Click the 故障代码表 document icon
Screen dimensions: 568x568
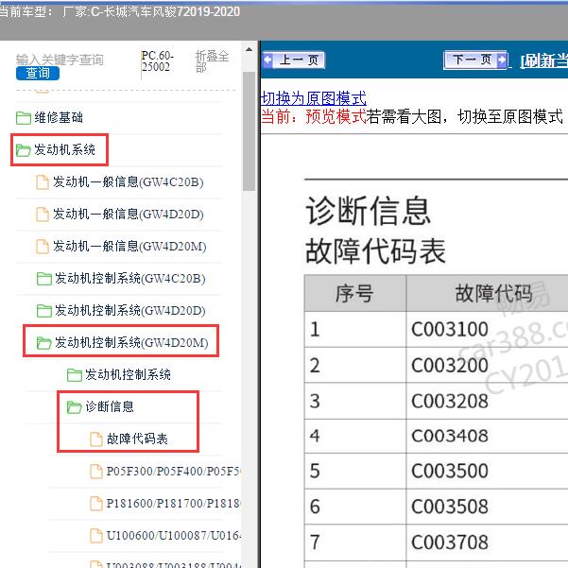(96, 439)
